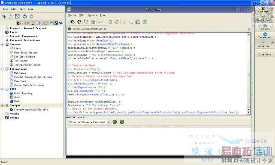Select Outer Boundary under FDTD

23,93
